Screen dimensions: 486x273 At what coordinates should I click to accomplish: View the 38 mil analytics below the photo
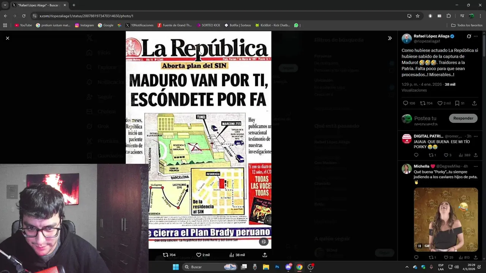click(237, 255)
